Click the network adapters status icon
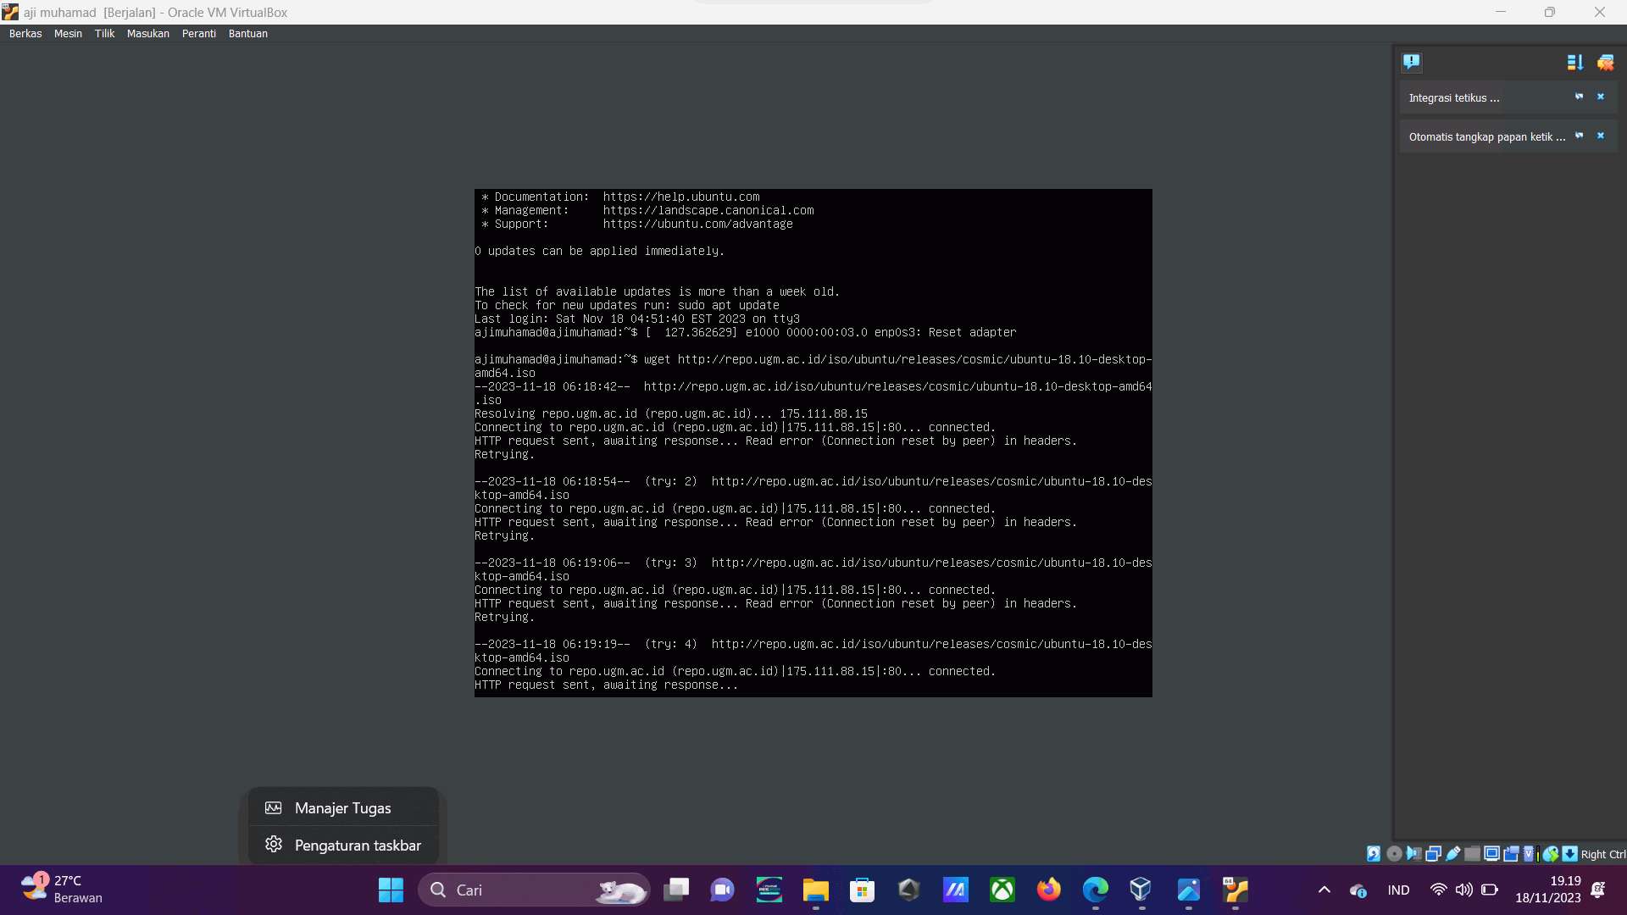The width and height of the screenshot is (1627, 915). pos(1433,854)
